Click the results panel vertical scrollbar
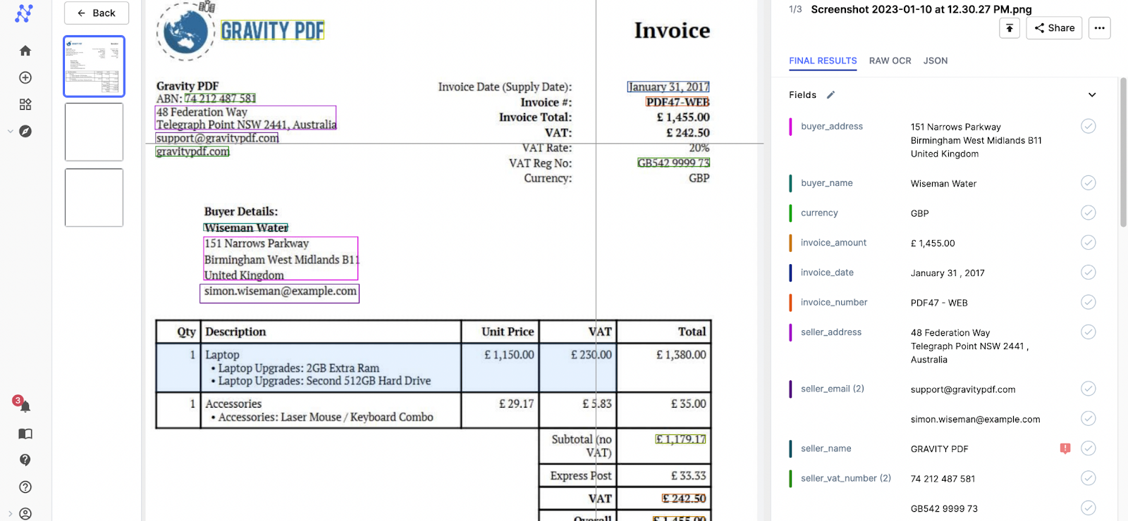The image size is (1128, 521). click(x=1123, y=151)
